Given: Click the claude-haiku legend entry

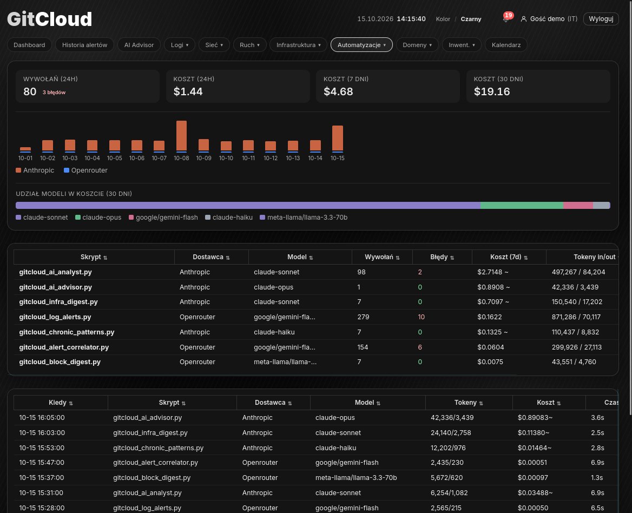Looking at the screenshot, I should tap(229, 218).
